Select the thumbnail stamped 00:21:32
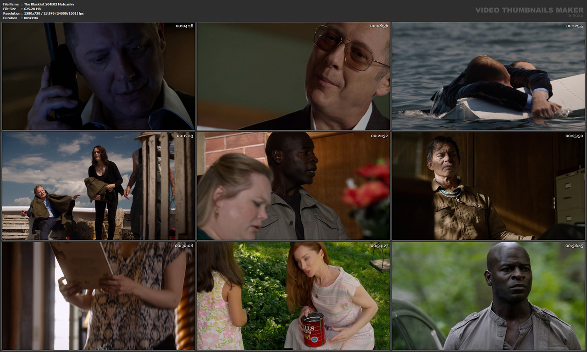The height and width of the screenshot is (352, 587). (293, 186)
